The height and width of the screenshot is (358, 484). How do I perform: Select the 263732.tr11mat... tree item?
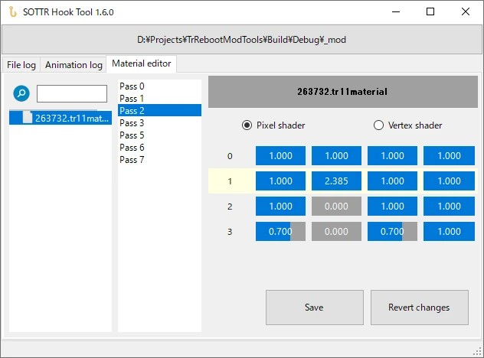click(x=60, y=118)
